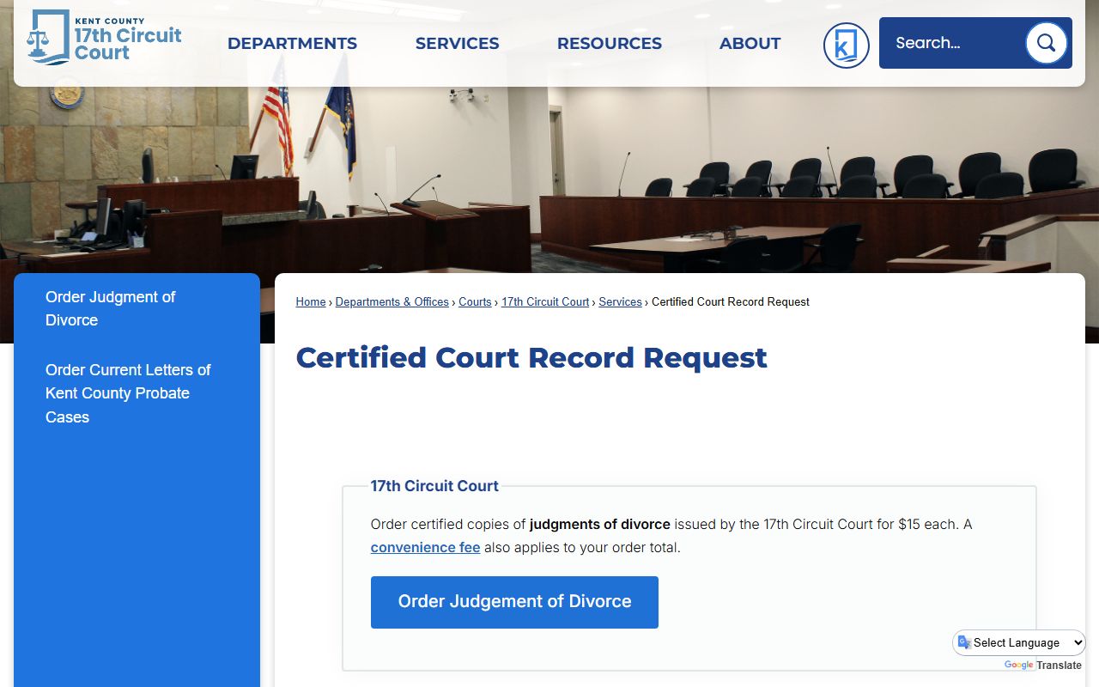Image resolution: width=1099 pixels, height=687 pixels.
Task: Click the Order Judgement of Divorce button
Action: [514, 602]
